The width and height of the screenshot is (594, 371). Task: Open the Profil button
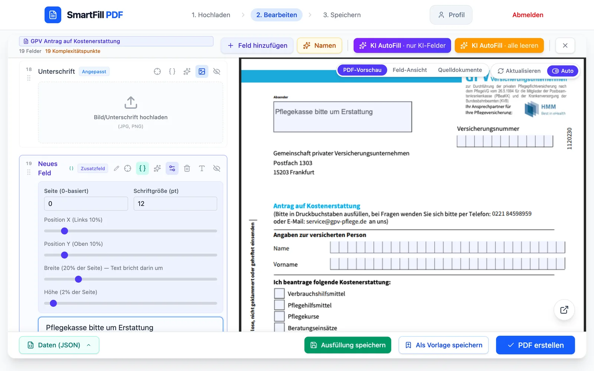[451, 15]
